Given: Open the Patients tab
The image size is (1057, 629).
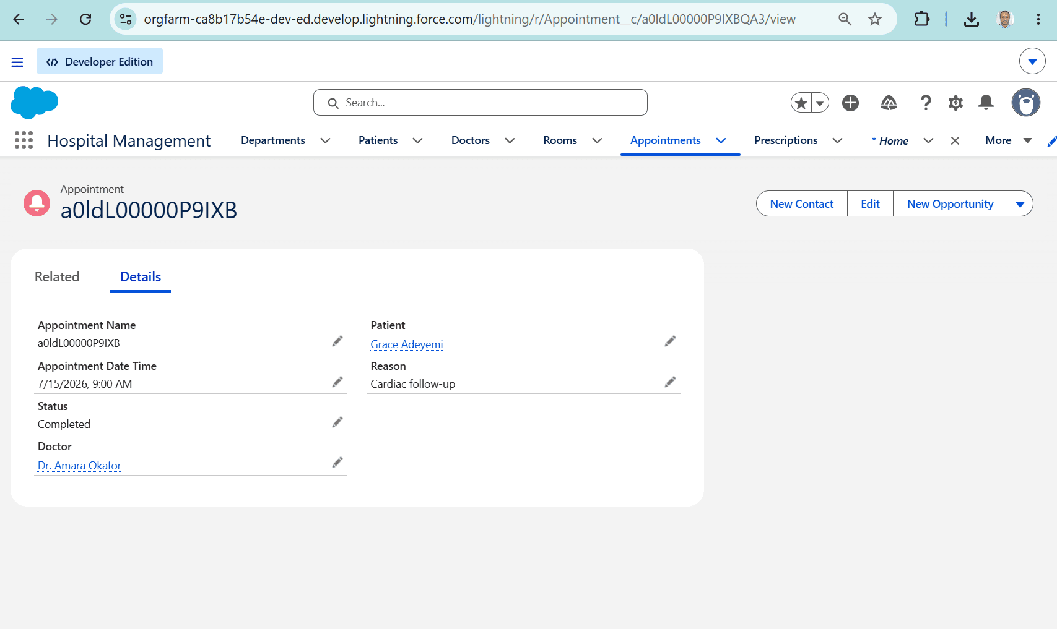Looking at the screenshot, I should (378, 140).
